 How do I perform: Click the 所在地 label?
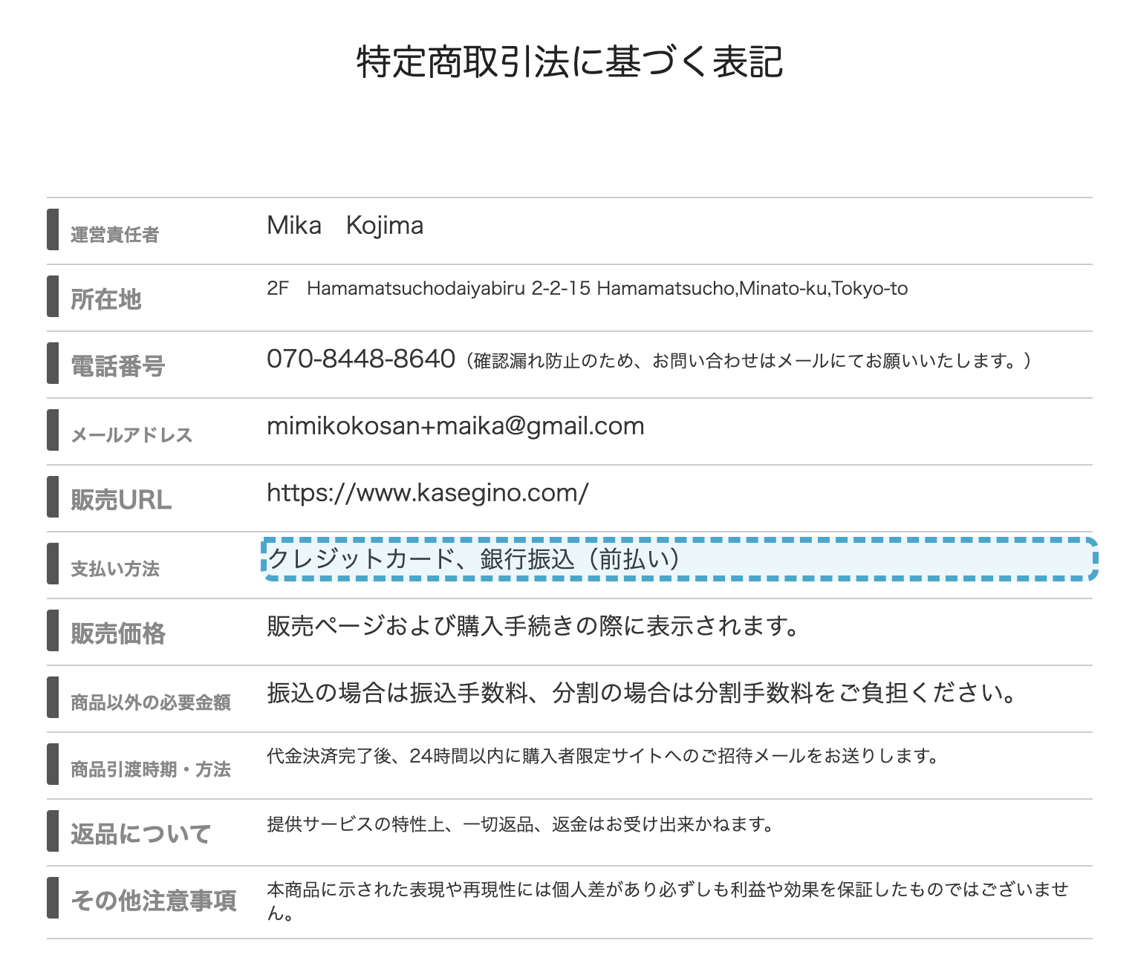point(106,299)
